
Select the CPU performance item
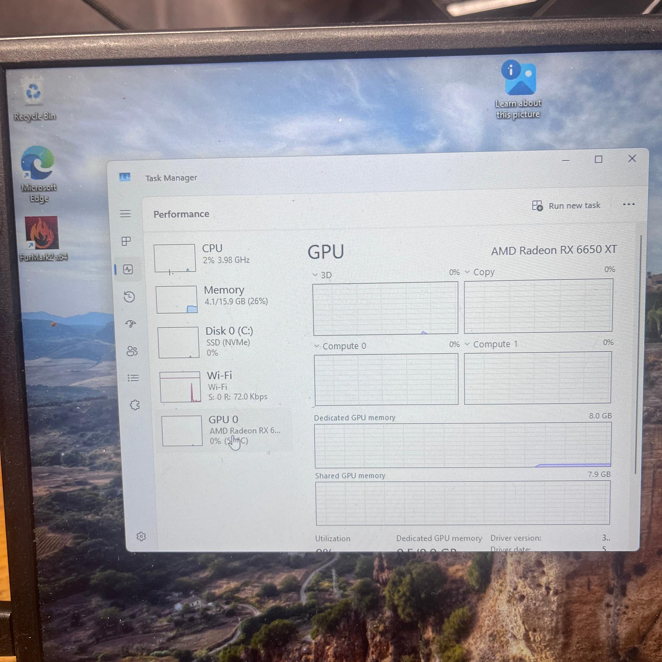coord(219,258)
